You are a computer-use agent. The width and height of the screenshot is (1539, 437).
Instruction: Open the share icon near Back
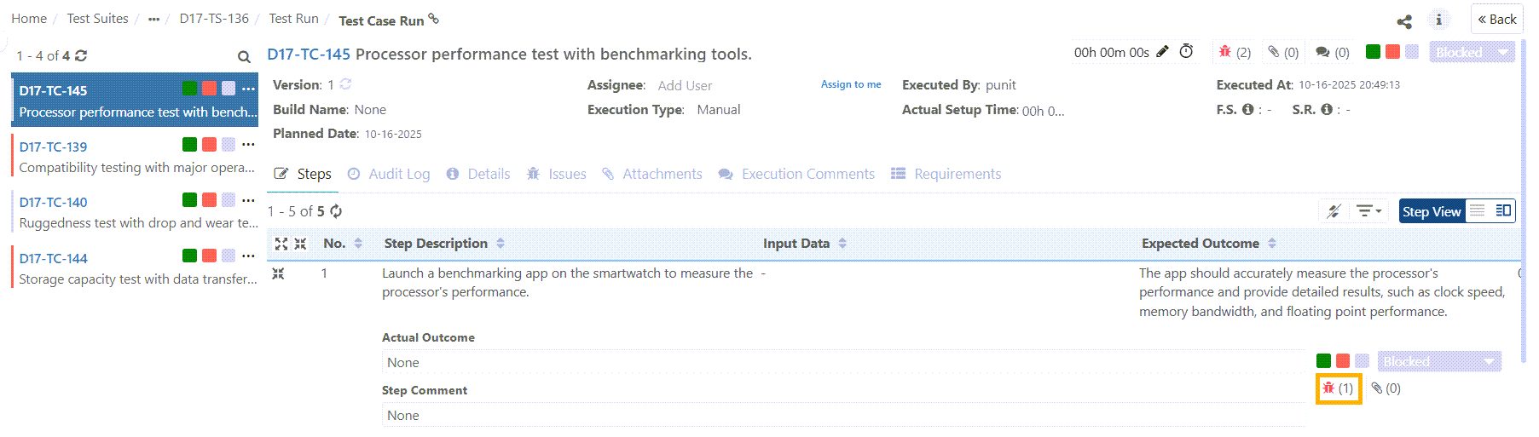point(1404,22)
